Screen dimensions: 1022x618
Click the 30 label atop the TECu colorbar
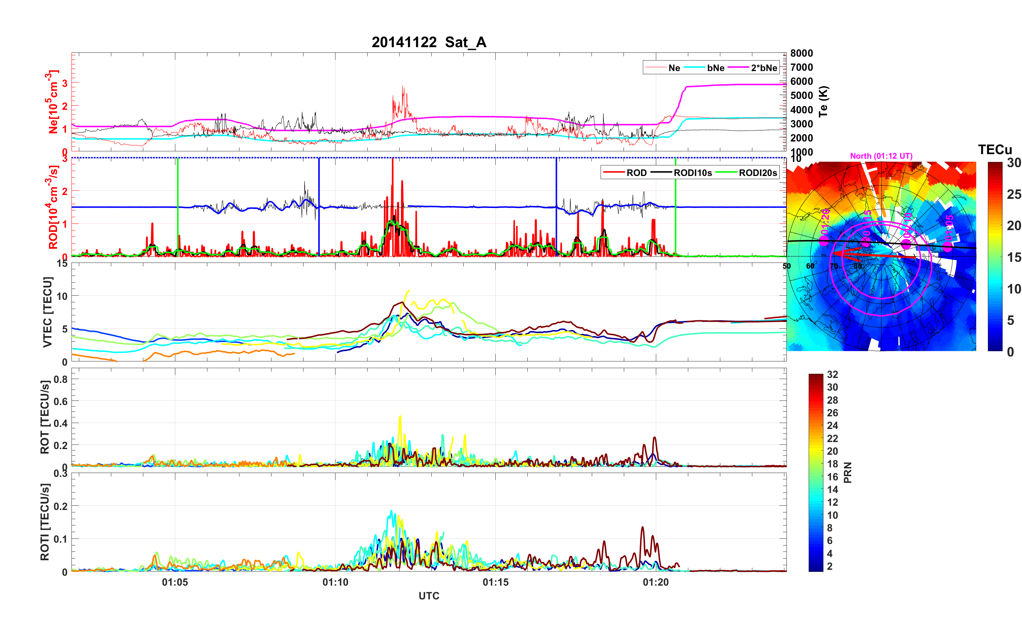(1014, 163)
